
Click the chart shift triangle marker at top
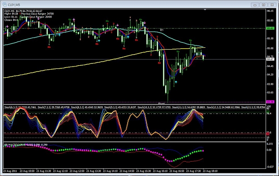coord(205,10)
